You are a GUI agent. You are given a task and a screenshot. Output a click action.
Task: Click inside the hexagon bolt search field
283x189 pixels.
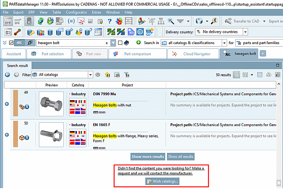71,43
